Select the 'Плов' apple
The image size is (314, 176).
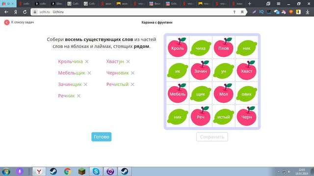(x=224, y=47)
